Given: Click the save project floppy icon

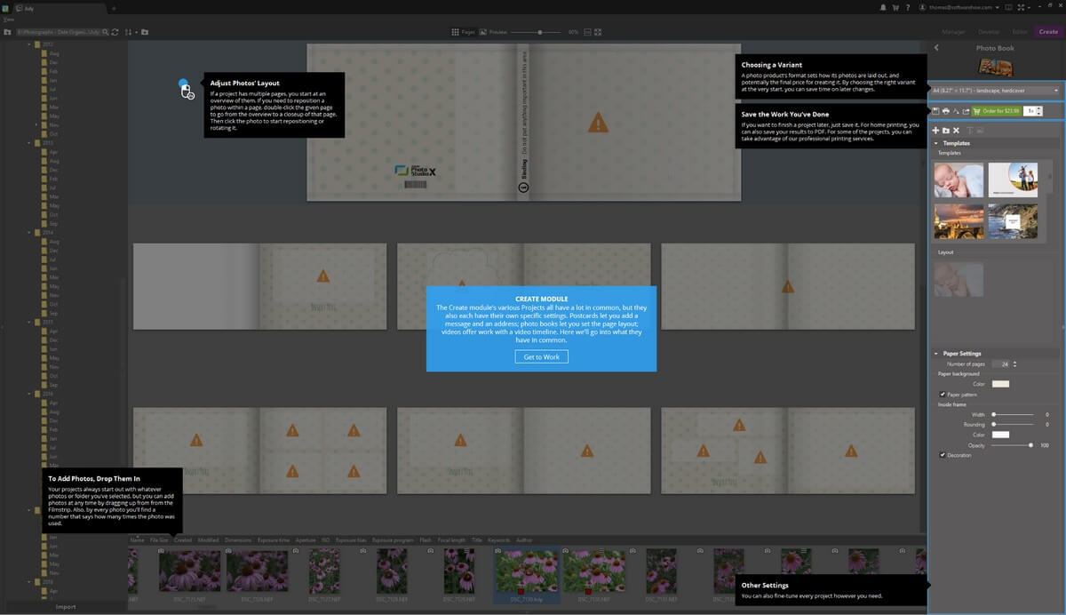Looking at the screenshot, I should [x=935, y=111].
